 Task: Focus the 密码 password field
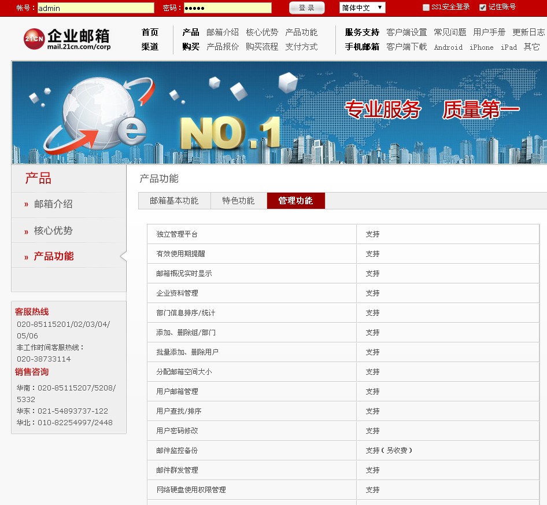click(227, 8)
